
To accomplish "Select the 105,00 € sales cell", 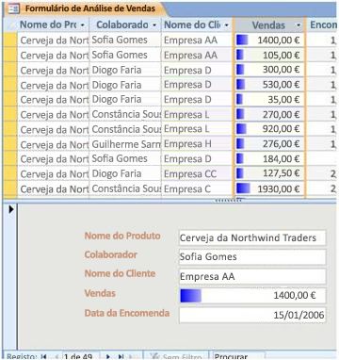I will pos(269,55).
